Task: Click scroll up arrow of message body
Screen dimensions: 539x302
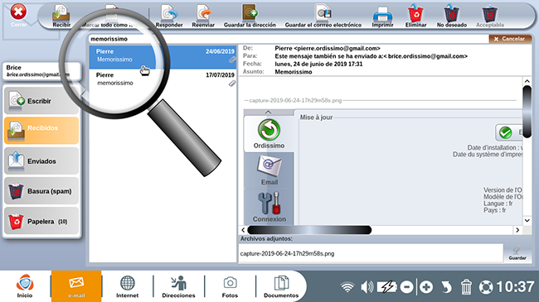Action: click(x=527, y=81)
